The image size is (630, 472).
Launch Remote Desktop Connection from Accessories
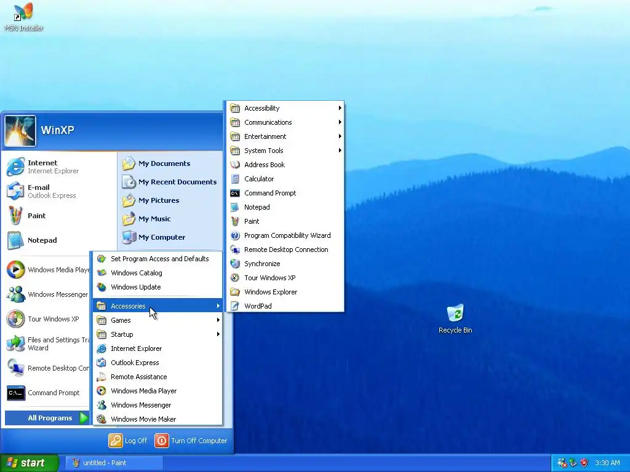pos(285,250)
